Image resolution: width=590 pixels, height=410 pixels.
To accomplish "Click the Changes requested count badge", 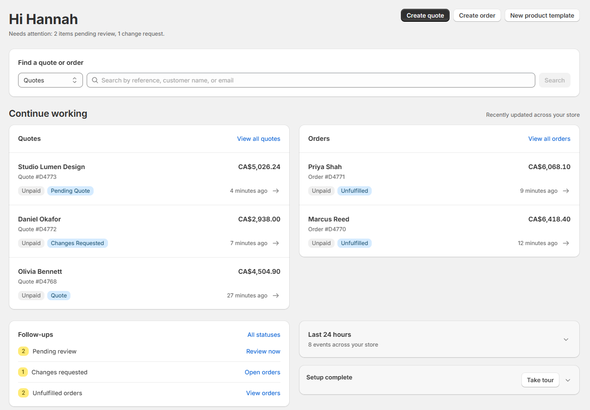I will tap(23, 372).
